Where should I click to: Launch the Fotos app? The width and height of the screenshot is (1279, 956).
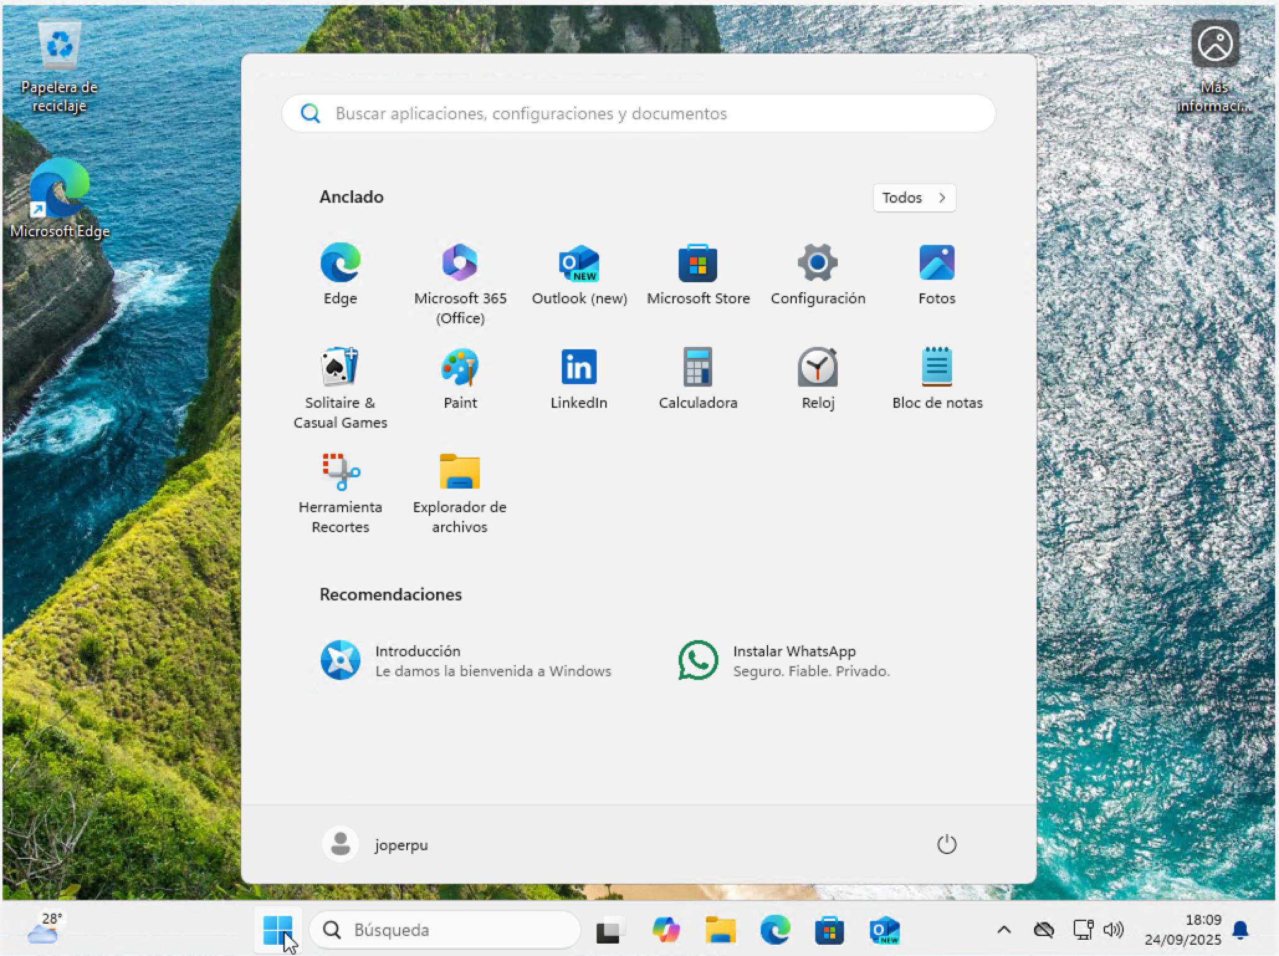pos(937,274)
